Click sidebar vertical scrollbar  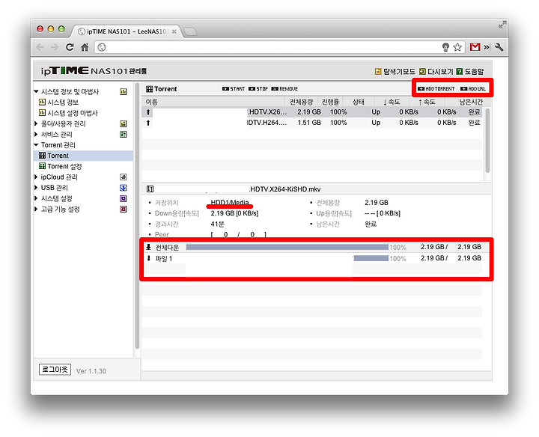coord(137,216)
